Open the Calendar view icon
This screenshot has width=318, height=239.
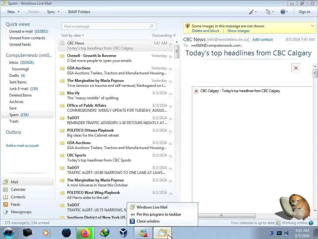(6, 190)
